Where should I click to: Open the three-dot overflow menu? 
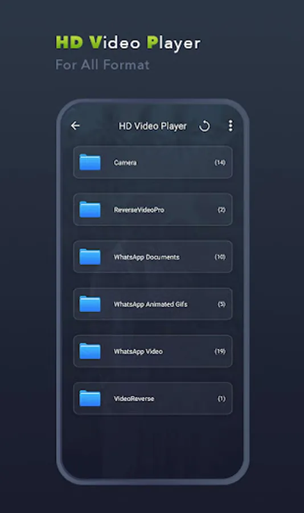tap(231, 125)
